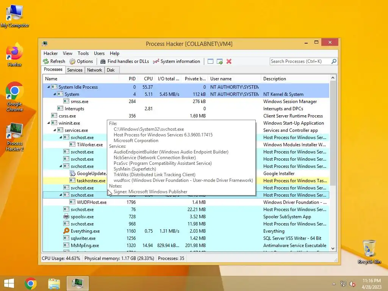
Task: Click the sqlwriter.exe process icon
Action: click(66, 238)
